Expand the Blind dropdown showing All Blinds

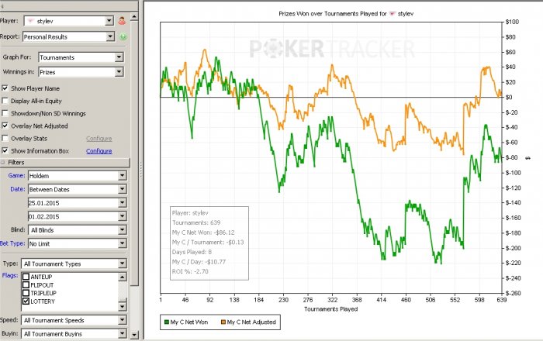tap(78, 230)
